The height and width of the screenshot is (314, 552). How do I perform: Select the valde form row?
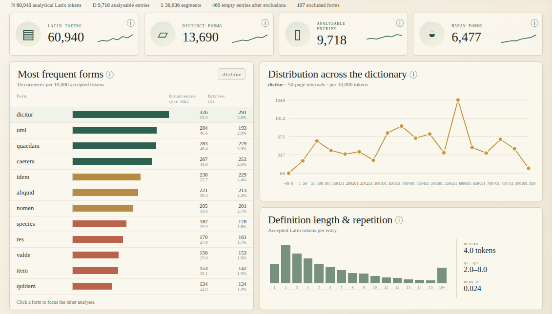pos(131,255)
